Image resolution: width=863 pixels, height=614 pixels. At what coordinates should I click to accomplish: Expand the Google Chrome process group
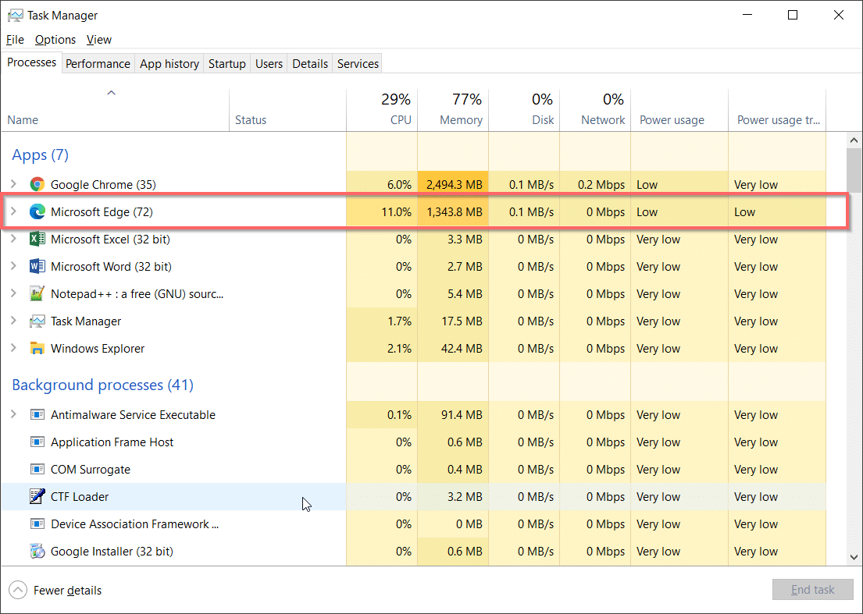tap(13, 185)
